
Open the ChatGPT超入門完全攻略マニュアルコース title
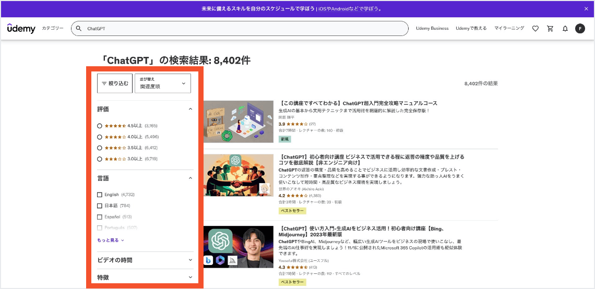[358, 103]
